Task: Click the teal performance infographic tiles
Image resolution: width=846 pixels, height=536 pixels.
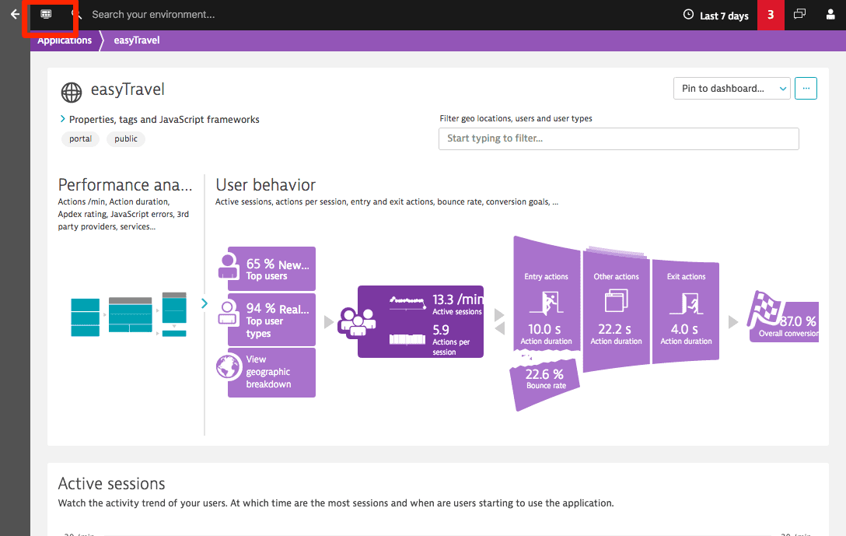Action: click(128, 315)
